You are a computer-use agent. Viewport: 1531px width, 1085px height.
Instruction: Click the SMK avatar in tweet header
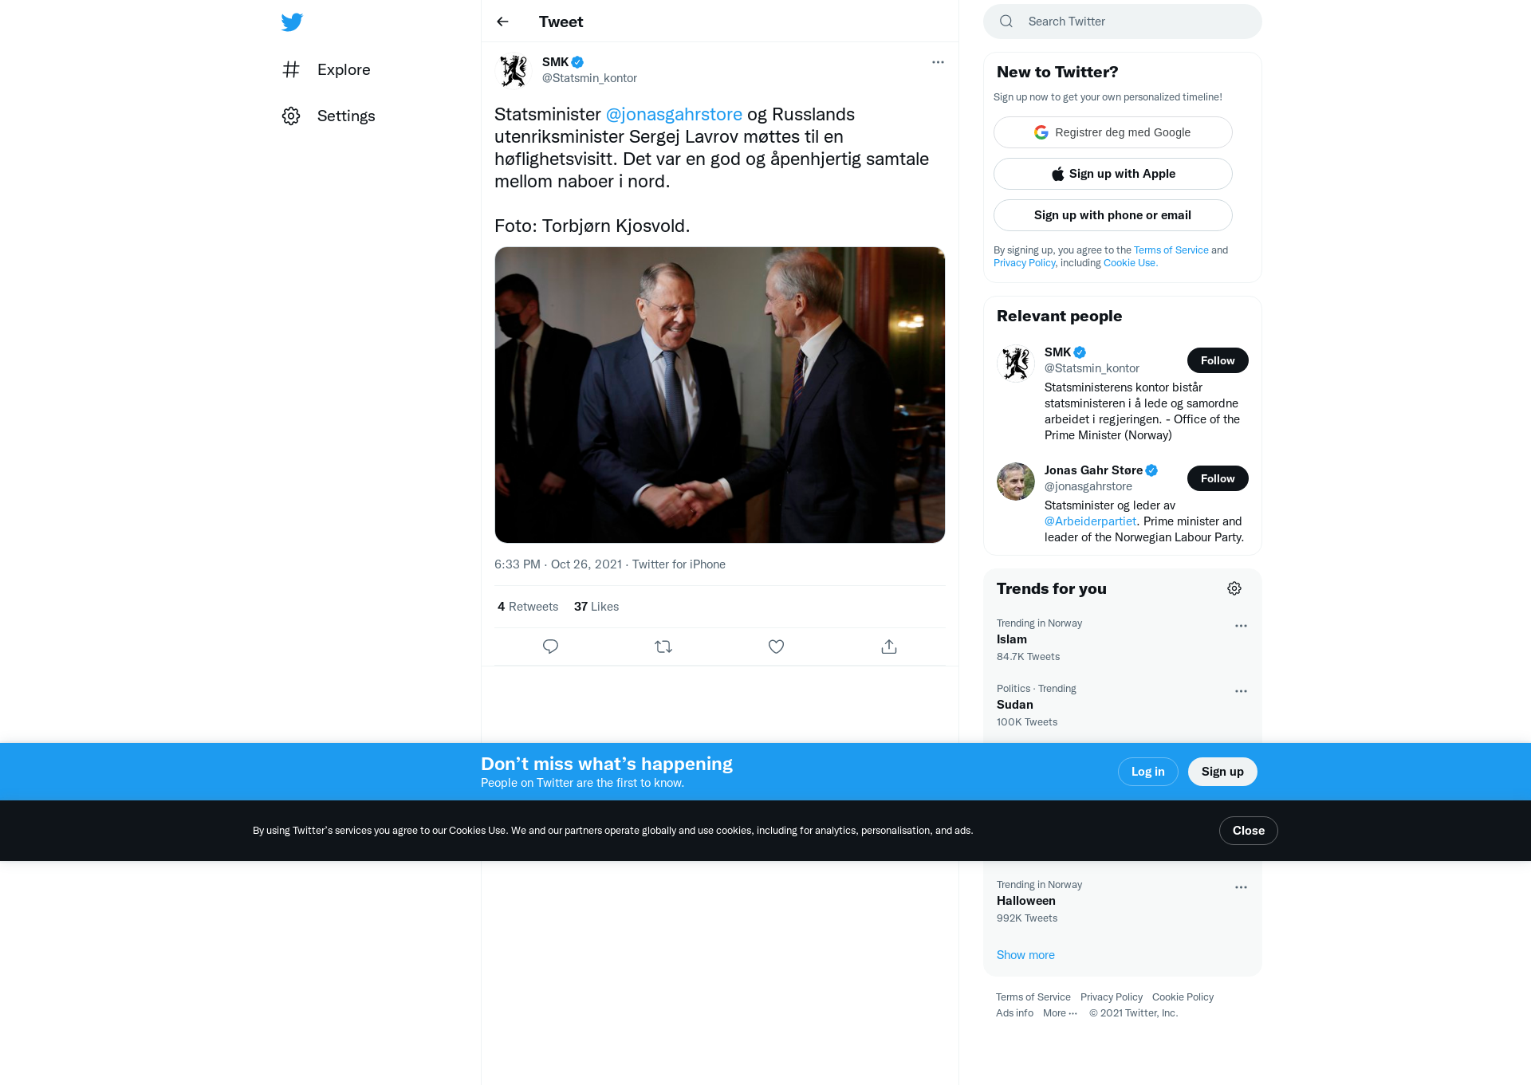514,70
